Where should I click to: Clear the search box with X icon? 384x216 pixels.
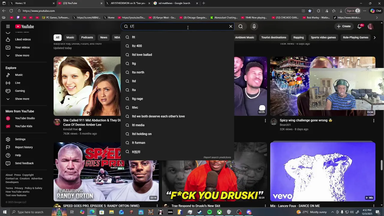coord(231,26)
